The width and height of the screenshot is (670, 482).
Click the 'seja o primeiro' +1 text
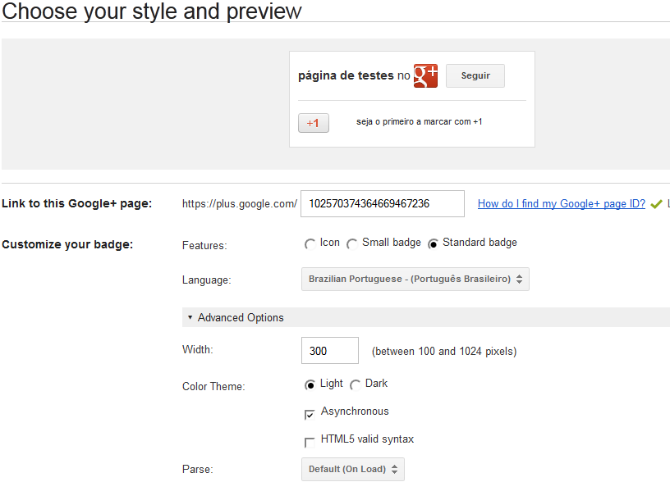tap(419, 121)
